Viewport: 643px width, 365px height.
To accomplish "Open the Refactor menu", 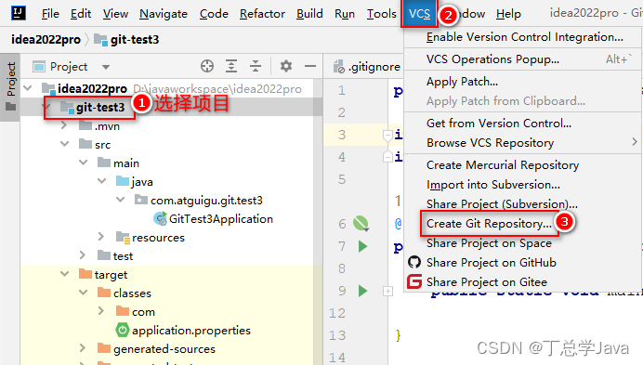I will point(262,14).
